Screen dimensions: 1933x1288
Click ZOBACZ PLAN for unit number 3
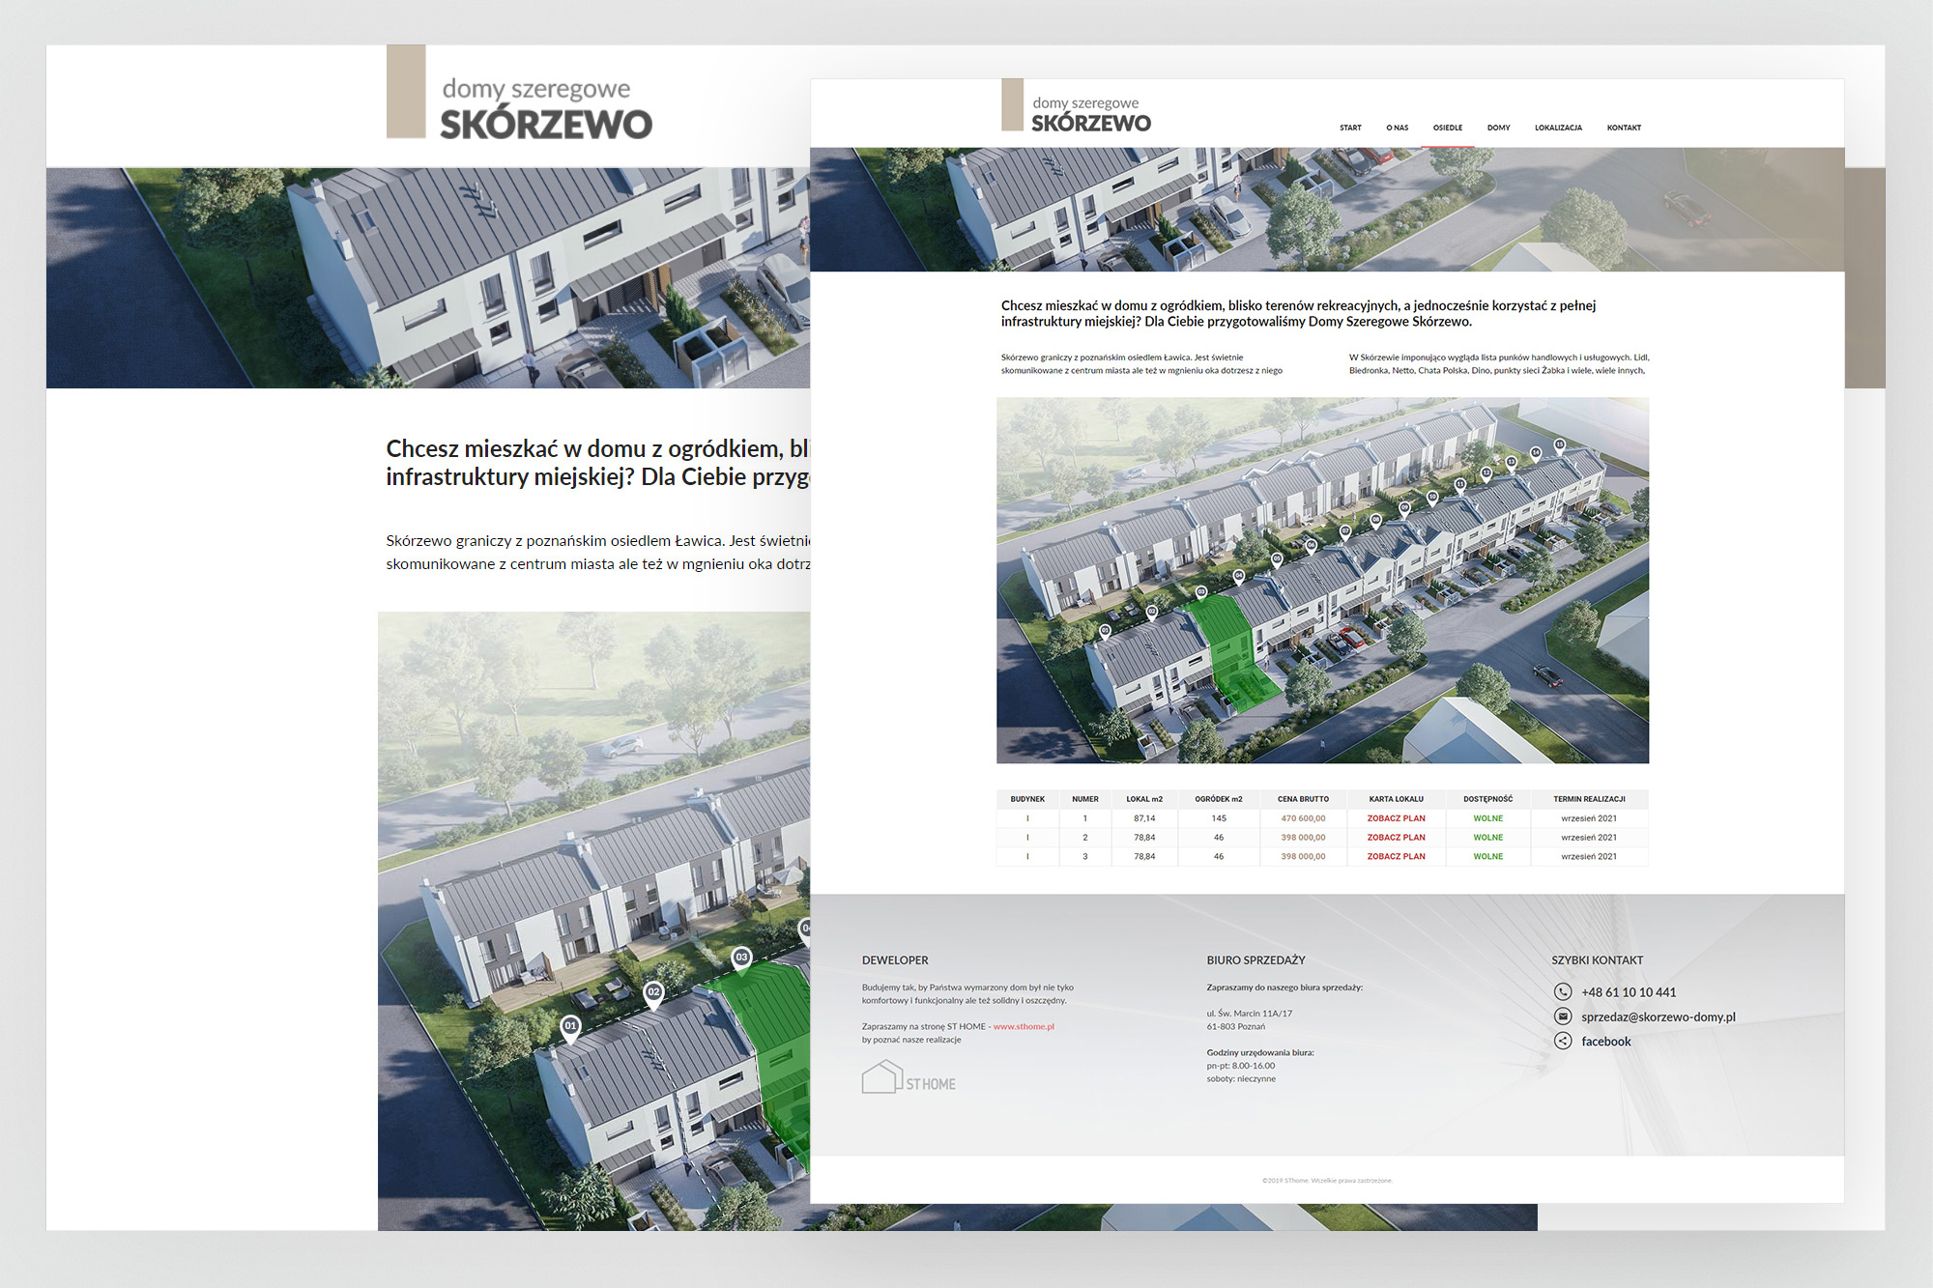click(1396, 856)
